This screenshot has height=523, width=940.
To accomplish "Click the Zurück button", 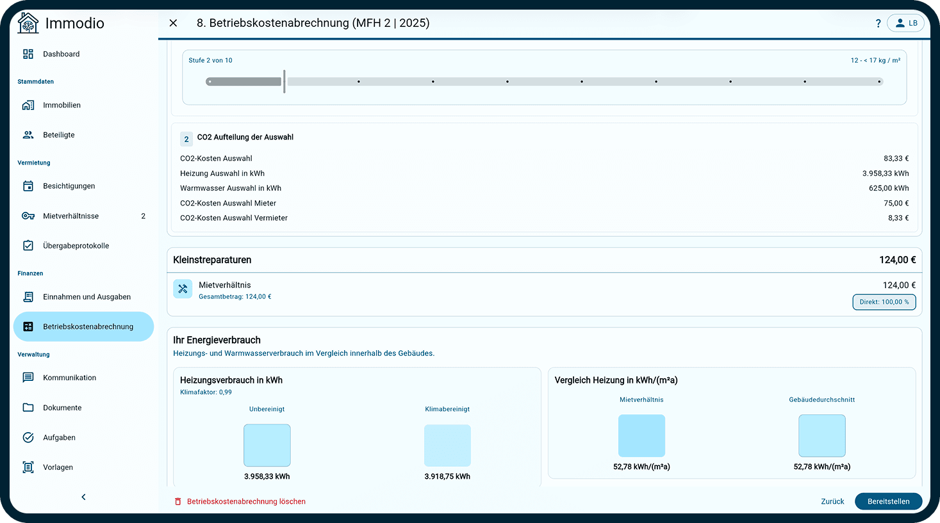I will [x=832, y=501].
